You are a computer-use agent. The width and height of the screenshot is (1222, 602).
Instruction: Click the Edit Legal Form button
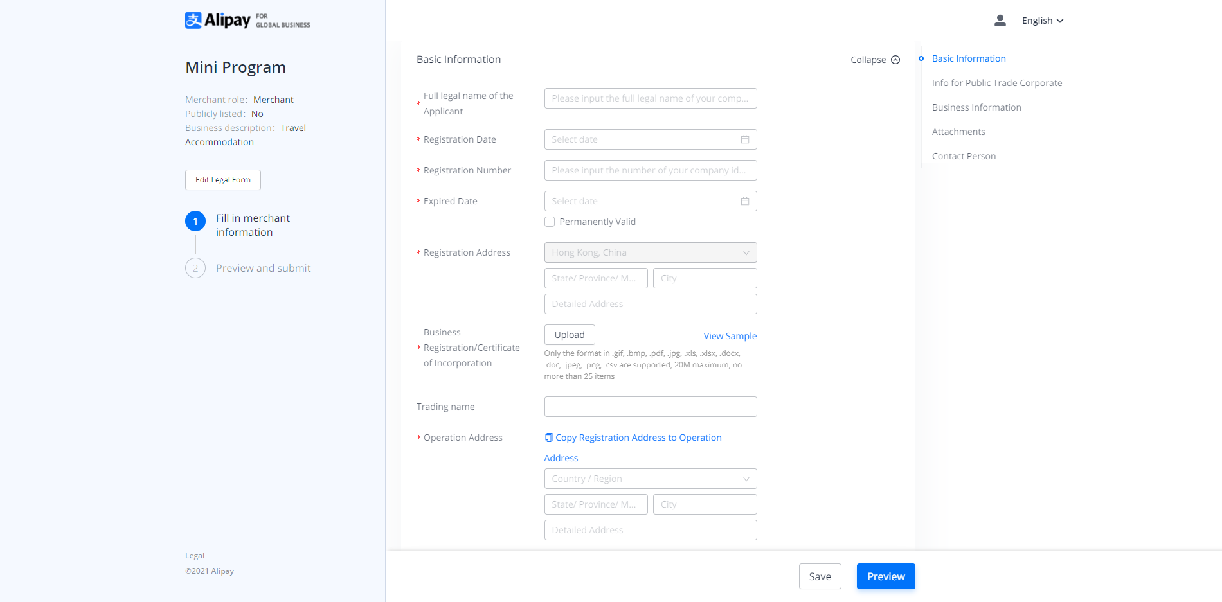tap(223, 180)
